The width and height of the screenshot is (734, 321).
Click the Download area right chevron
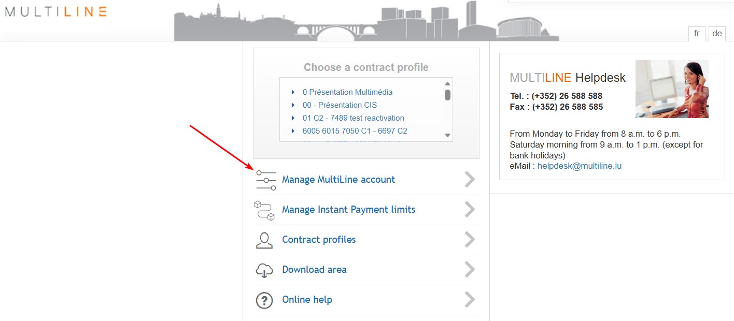pyautogui.click(x=470, y=270)
